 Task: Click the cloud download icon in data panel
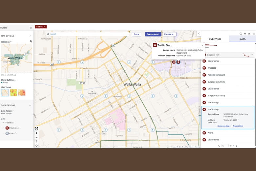tap(249, 34)
